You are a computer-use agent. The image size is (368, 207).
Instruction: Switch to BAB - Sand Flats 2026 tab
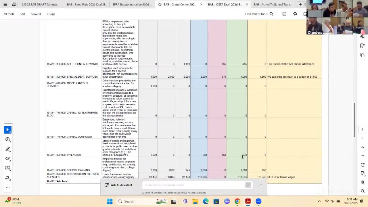pos(86,5)
